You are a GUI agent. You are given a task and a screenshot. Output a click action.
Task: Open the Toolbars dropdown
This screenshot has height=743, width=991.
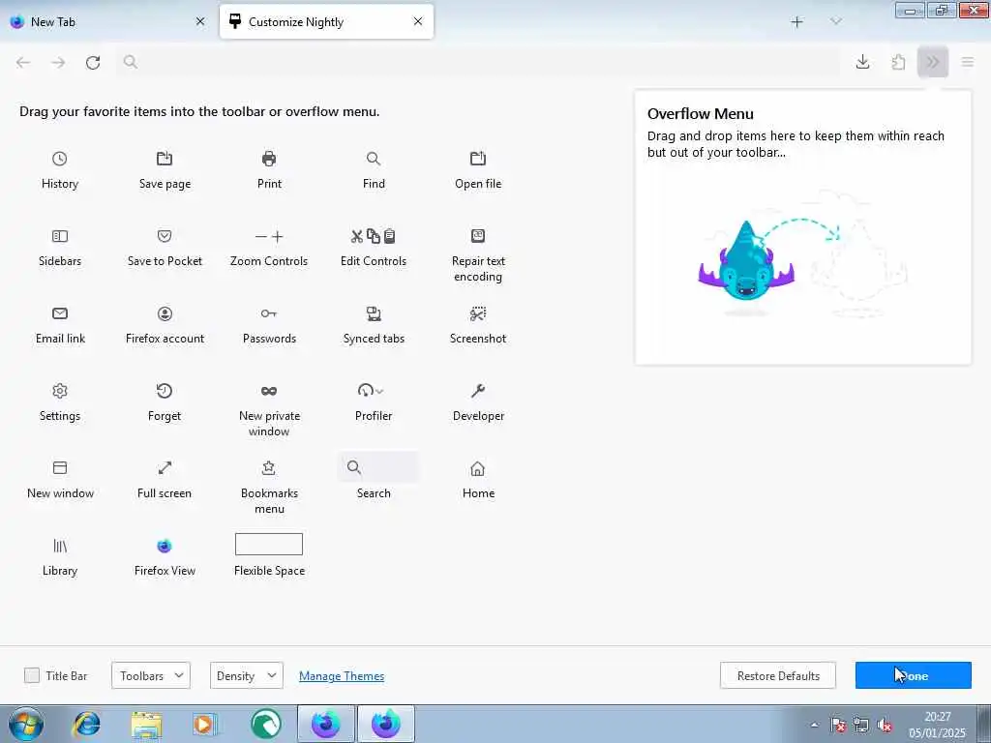tap(150, 675)
